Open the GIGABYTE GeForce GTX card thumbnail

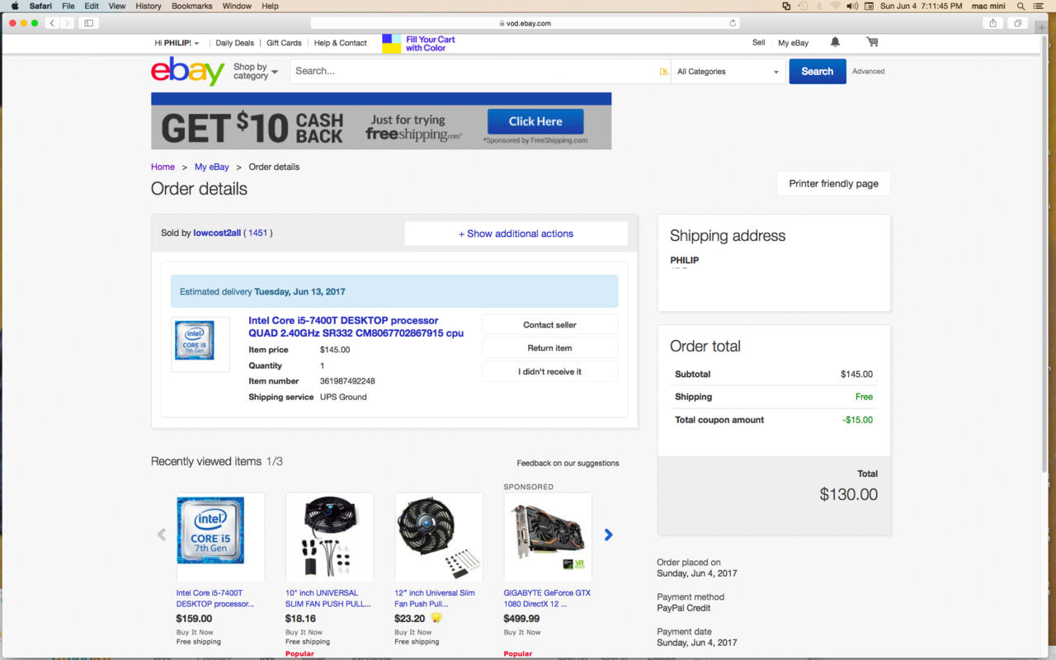click(x=548, y=537)
